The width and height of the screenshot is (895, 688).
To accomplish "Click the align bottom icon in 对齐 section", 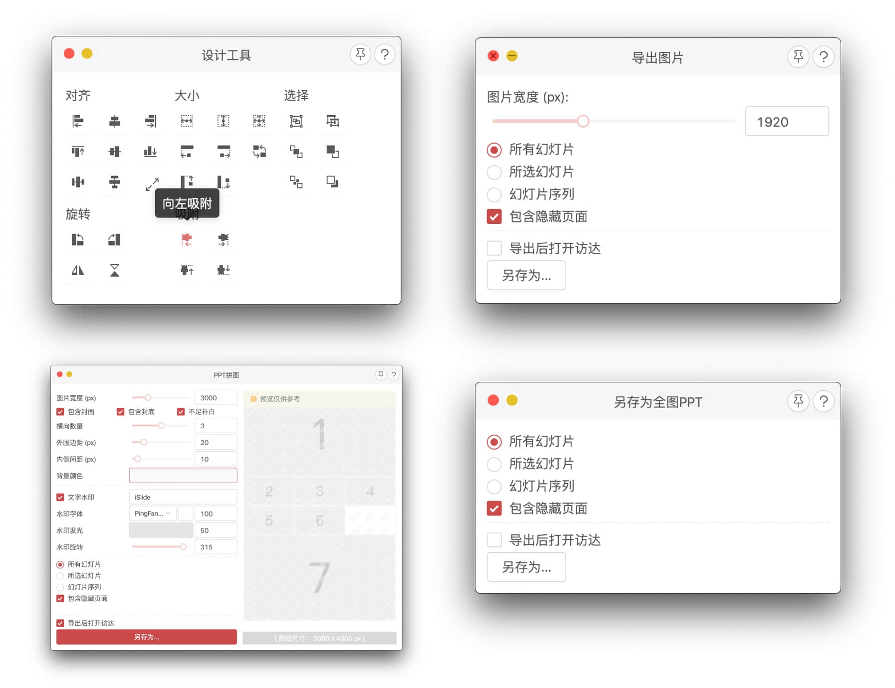I will click(150, 152).
